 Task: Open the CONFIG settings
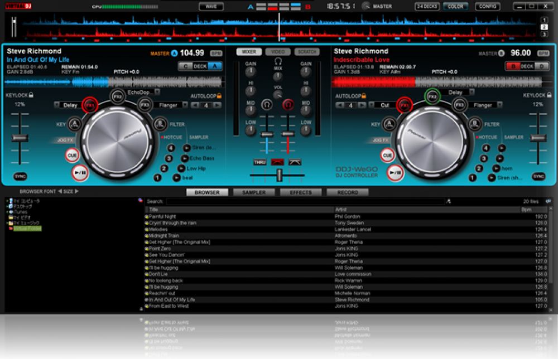click(487, 7)
